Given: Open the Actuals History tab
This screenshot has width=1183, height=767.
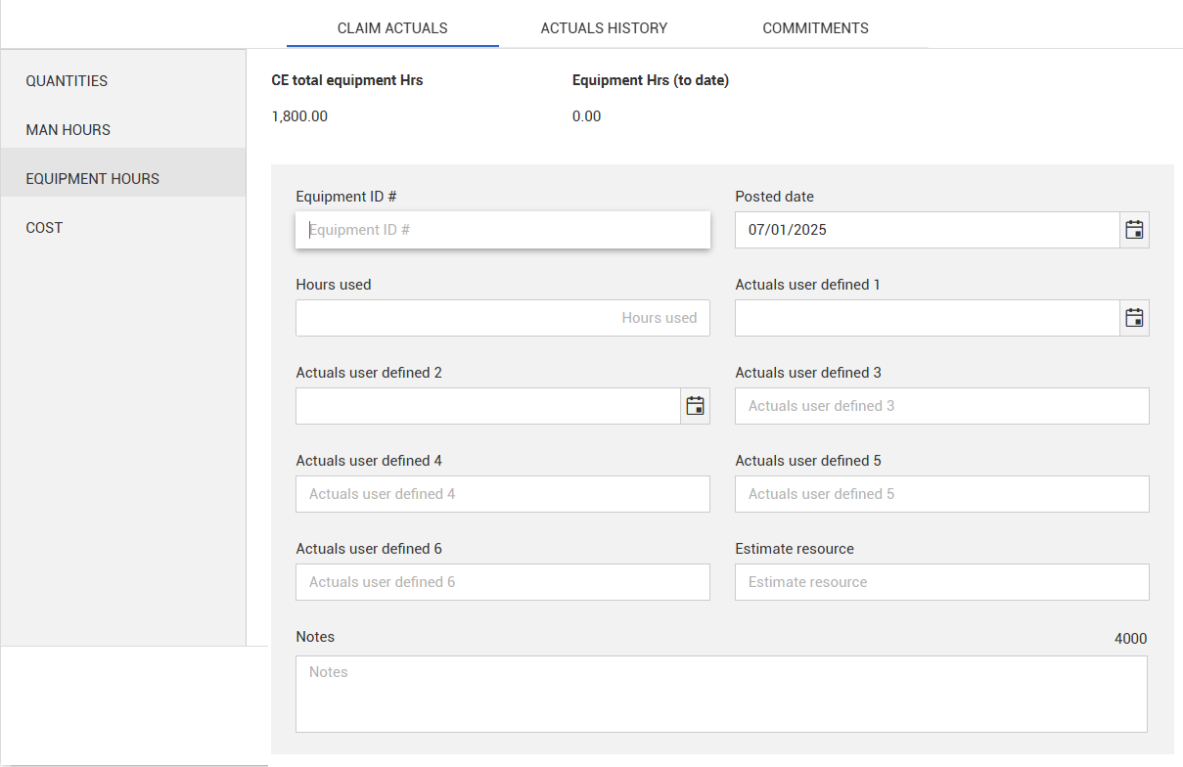Looking at the screenshot, I should click(x=604, y=28).
